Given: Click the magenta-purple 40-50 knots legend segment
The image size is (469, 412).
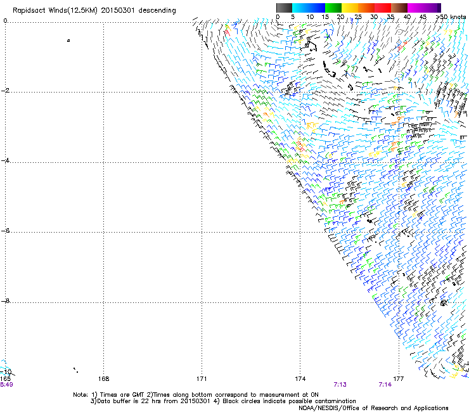Looking at the screenshot, I should point(424,8).
